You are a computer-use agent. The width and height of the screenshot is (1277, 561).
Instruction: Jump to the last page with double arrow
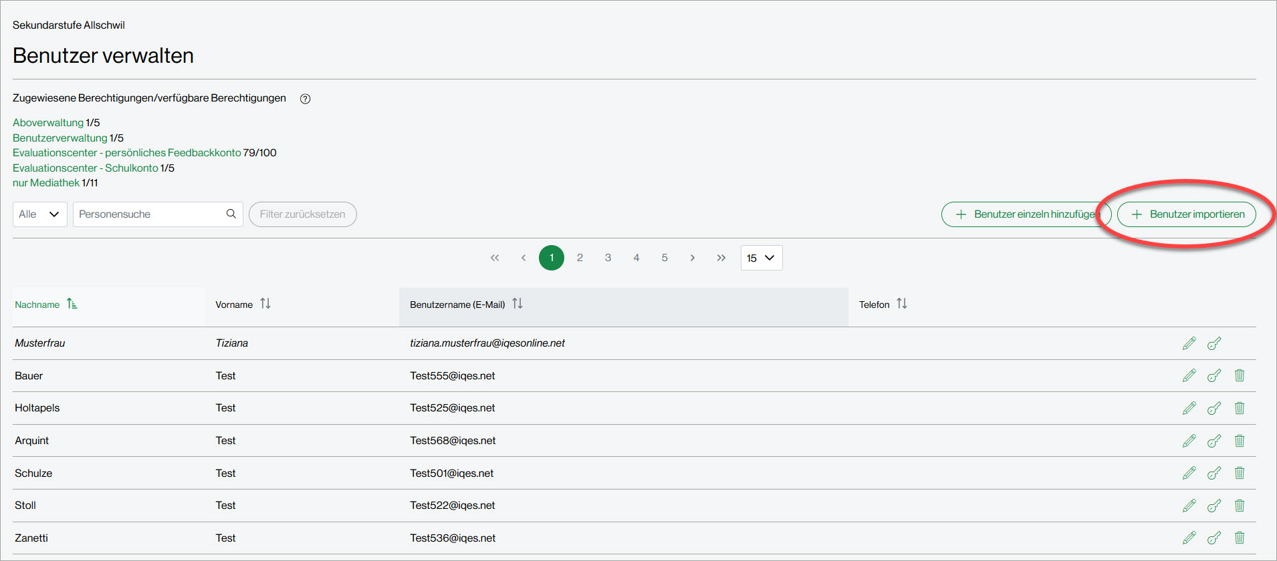pyautogui.click(x=721, y=258)
